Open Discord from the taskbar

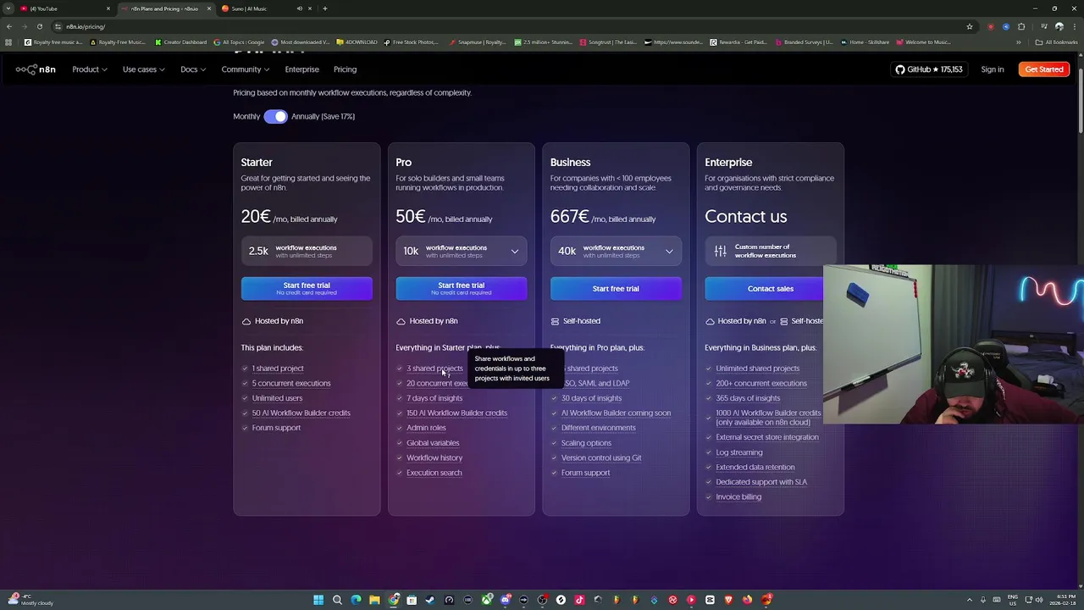pos(505,600)
